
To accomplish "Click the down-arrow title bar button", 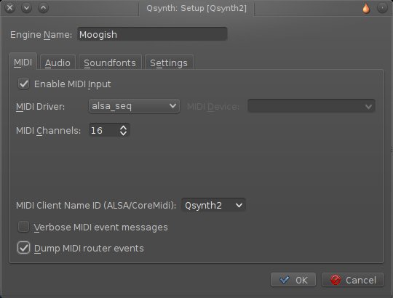I will click(x=26, y=8).
